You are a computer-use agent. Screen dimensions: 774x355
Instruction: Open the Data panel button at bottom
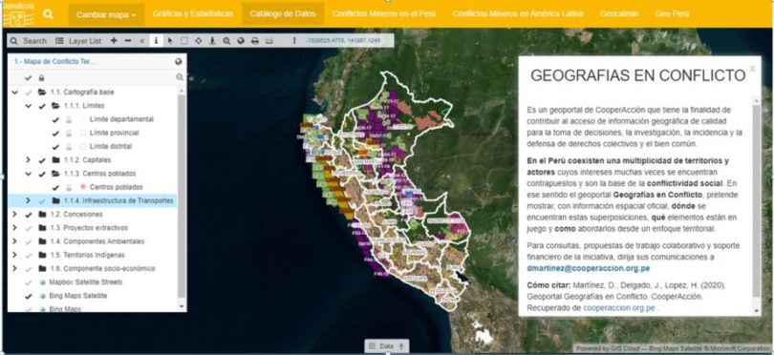pyautogui.click(x=386, y=346)
